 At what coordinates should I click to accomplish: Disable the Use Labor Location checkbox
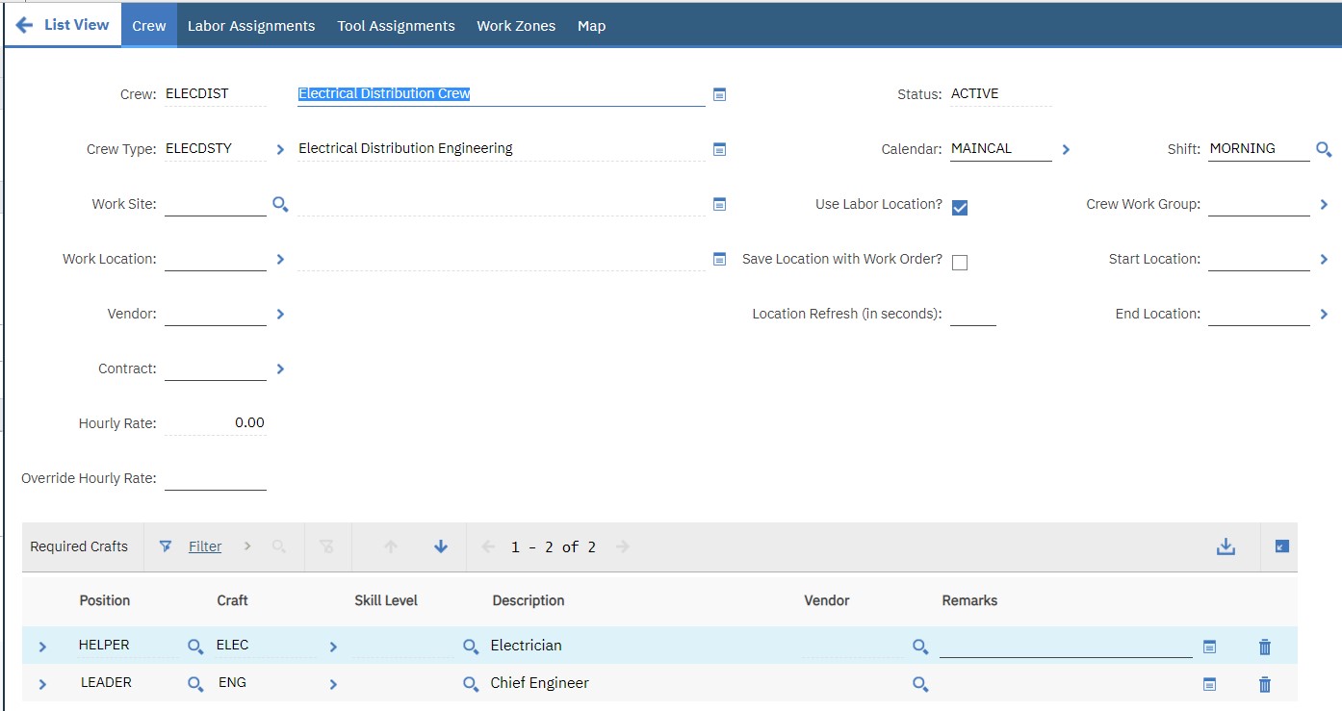point(959,206)
